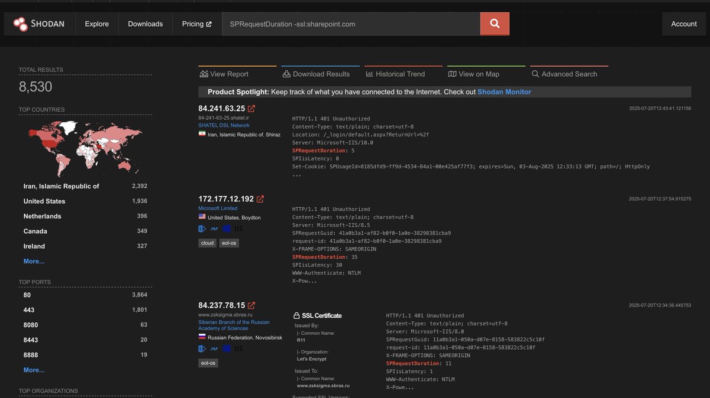The width and height of the screenshot is (710, 398).
Task: Open the SHATEL DSL Network link
Action: tap(223, 125)
